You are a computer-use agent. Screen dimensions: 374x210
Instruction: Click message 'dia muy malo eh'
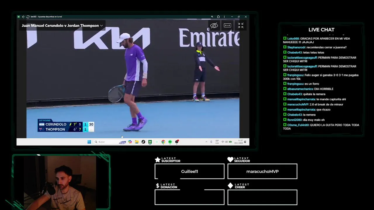click(x=314, y=120)
